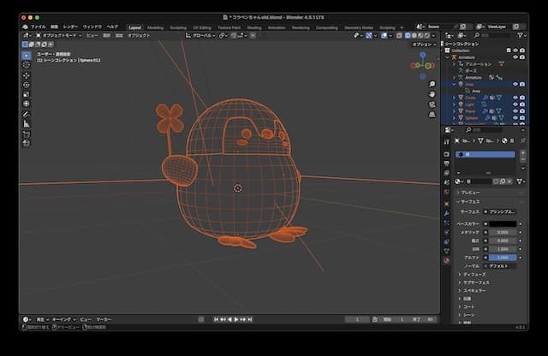The height and width of the screenshot is (356, 548).
Task: Open the Scene properties tab
Action: (x=447, y=182)
